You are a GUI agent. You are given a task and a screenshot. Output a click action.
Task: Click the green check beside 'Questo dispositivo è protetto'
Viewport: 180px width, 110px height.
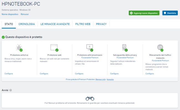3,37
